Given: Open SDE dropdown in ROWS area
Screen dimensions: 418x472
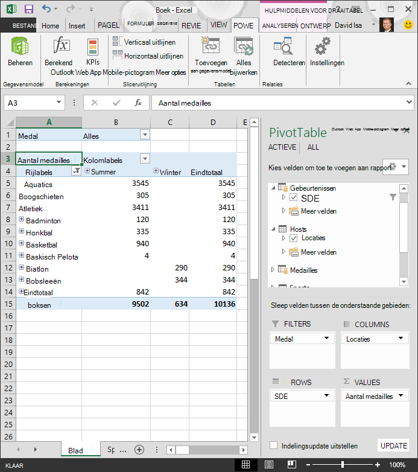Looking at the screenshot, I should pyautogui.click(x=326, y=395).
